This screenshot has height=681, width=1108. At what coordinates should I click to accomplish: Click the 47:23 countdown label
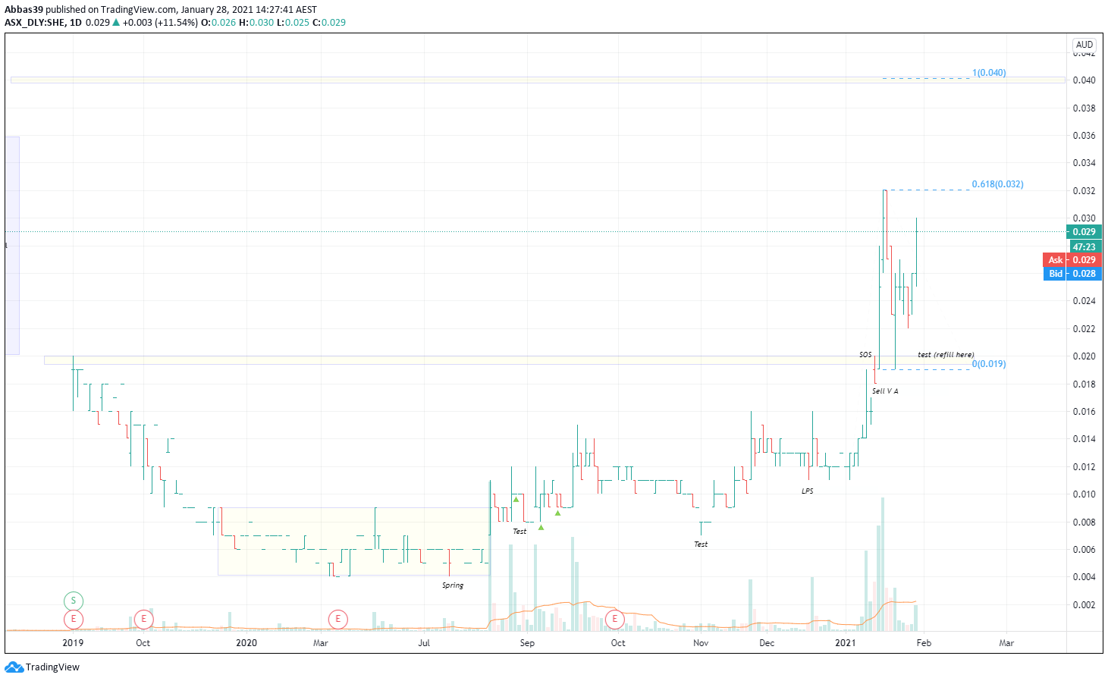coord(1084,246)
